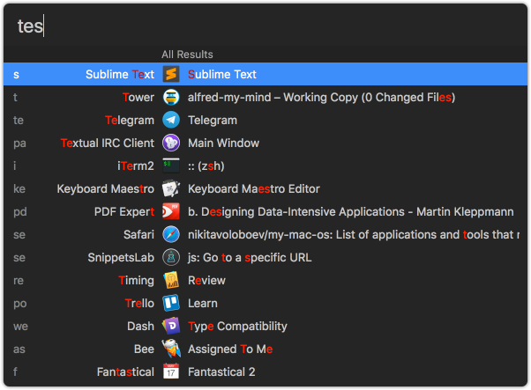The height and width of the screenshot is (390, 531).
Task: Click the 'All Results' header label
Action: (187, 55)
